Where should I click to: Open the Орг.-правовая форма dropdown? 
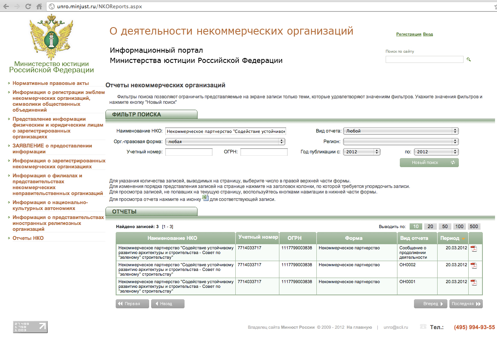[225, 141]
